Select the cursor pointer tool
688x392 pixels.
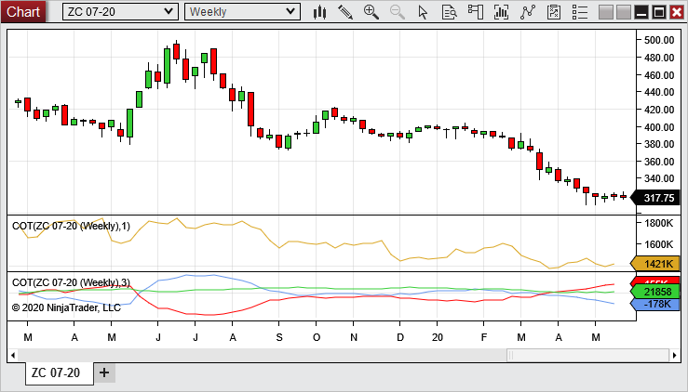click(x=423, y=12)
